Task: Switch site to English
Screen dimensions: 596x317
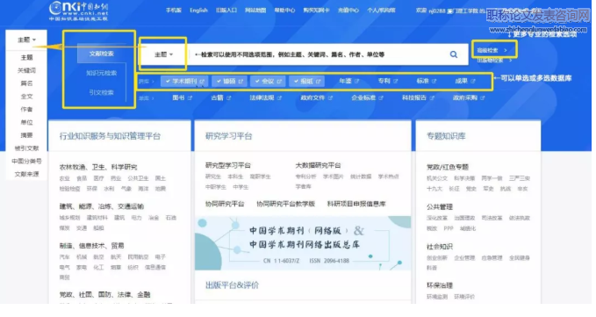Action: point(198,11)
